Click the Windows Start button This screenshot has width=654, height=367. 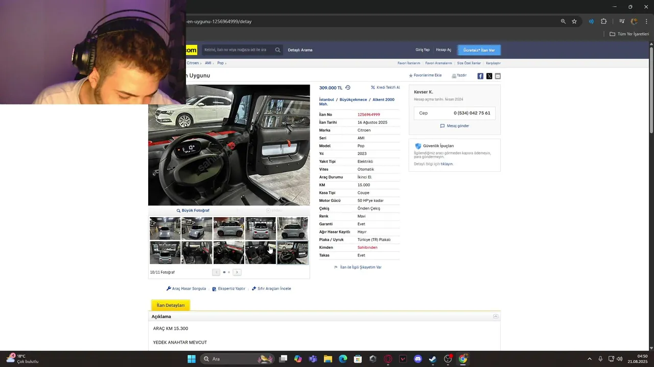coord(192,359)
